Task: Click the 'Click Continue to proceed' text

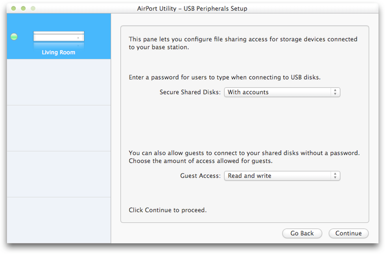Action: pyautogui.click(x=167, y=210)
